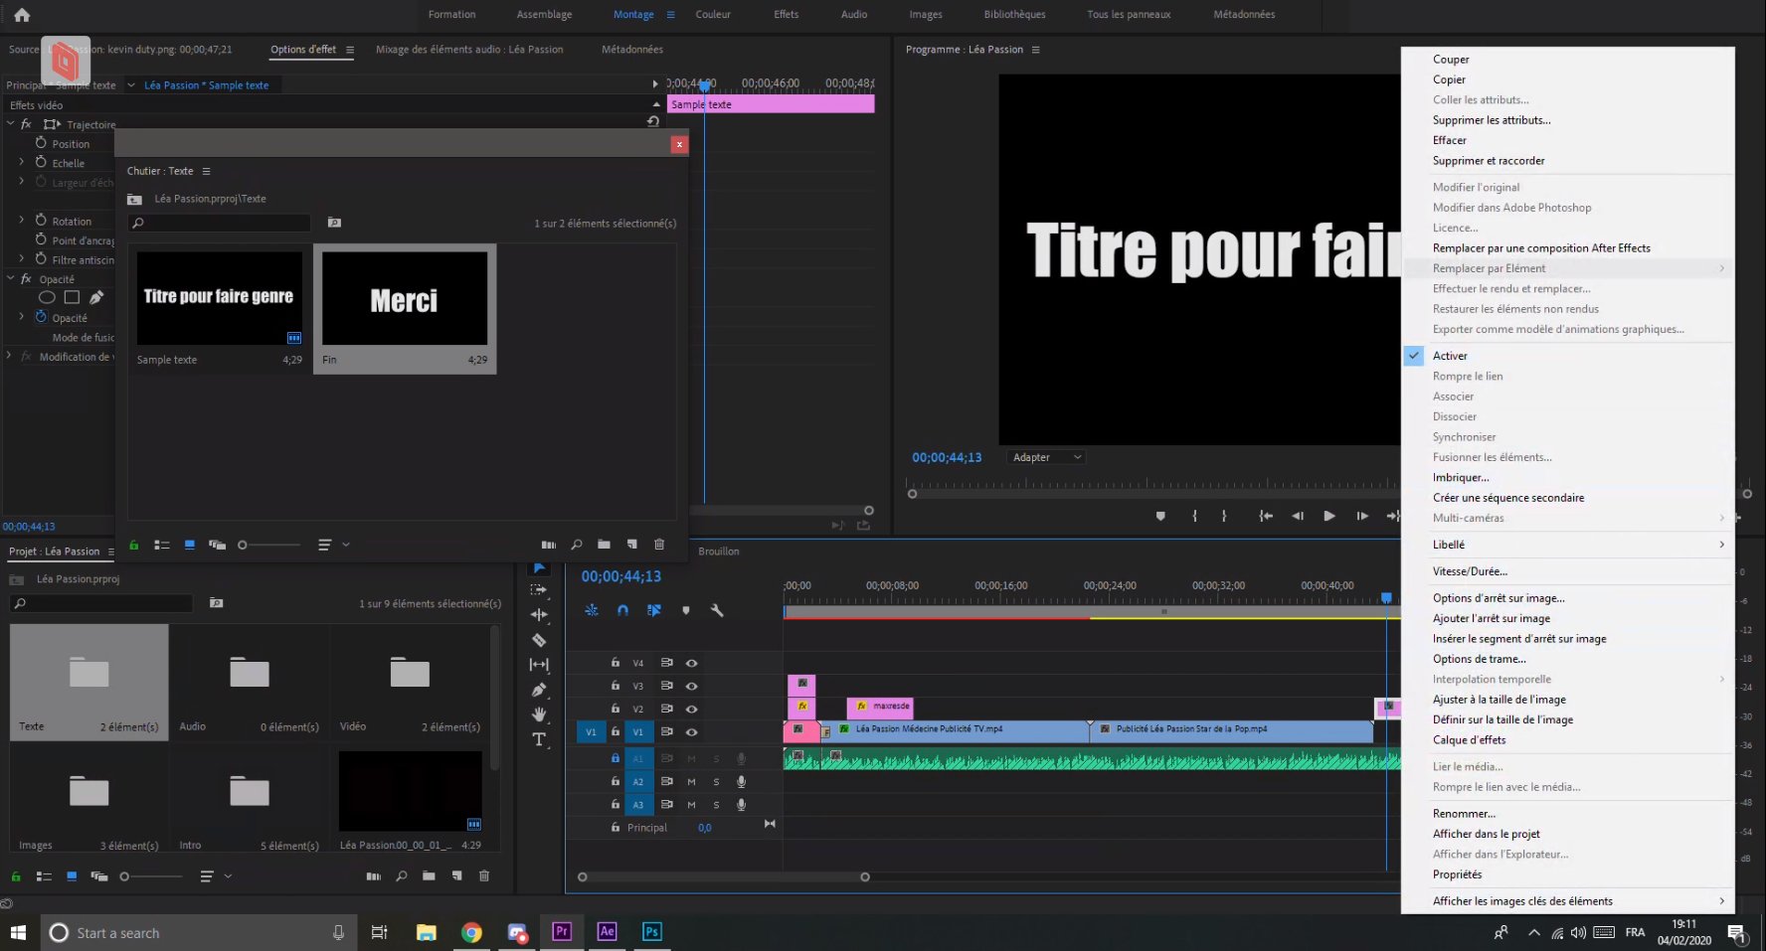Switch Project panel to list view

(44, 876)
